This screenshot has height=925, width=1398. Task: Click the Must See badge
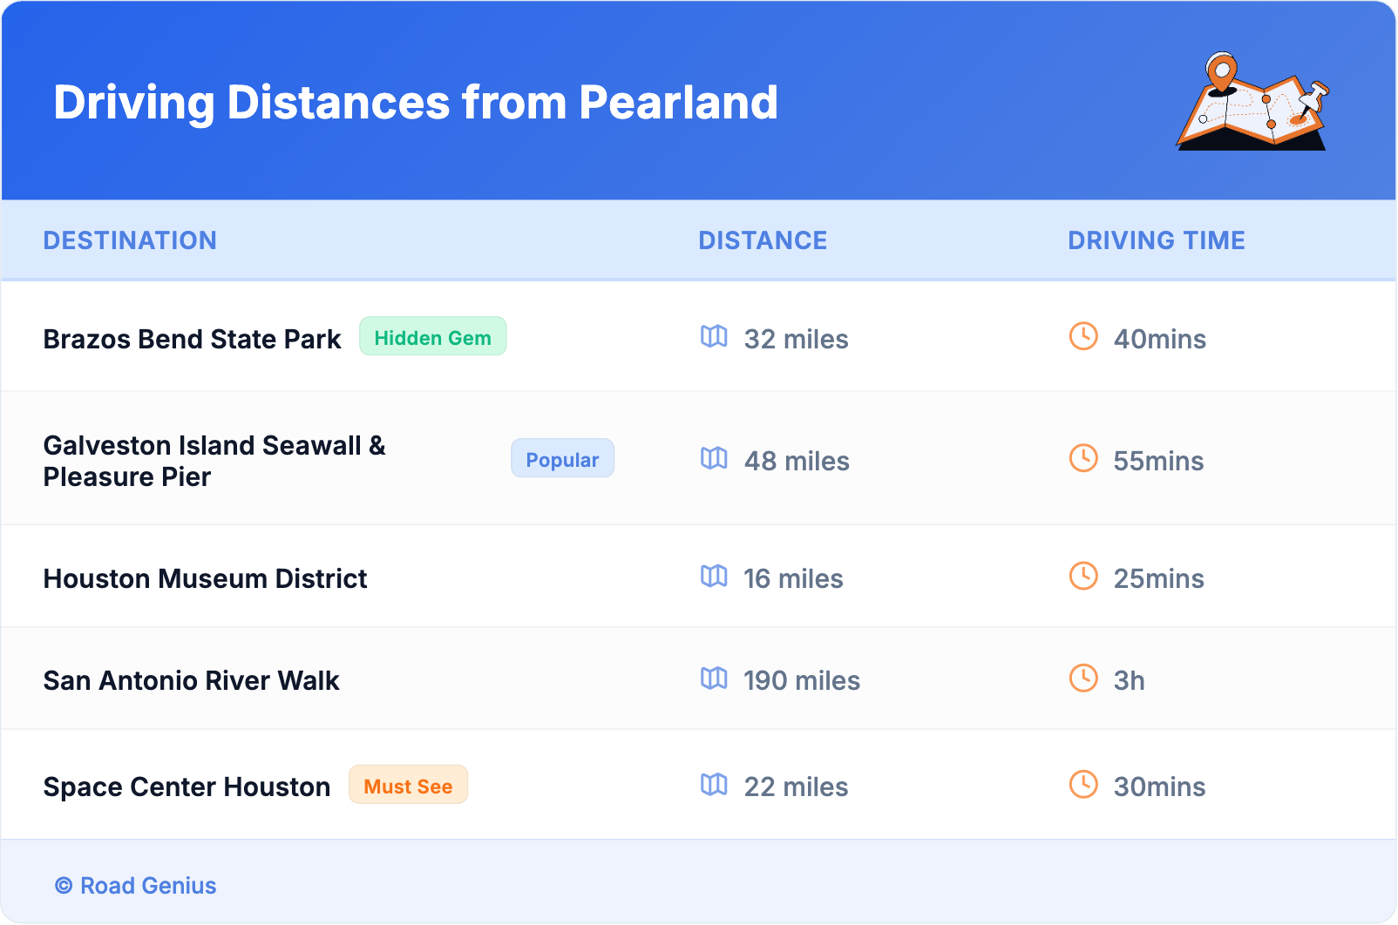pyautogui.click(x=408, y=786)
